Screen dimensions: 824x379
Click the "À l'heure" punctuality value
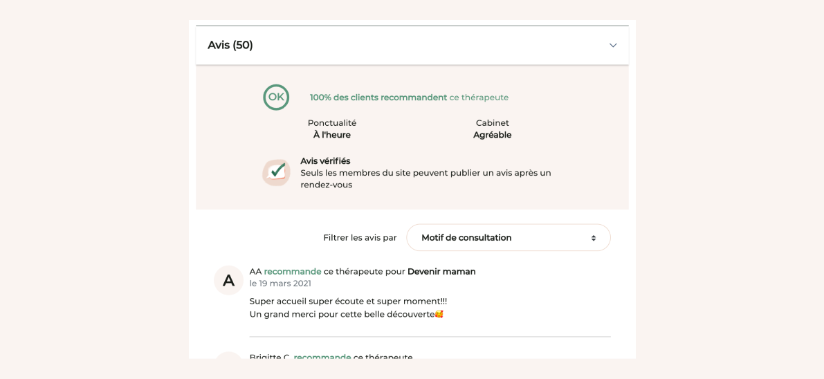pos(332,135)
